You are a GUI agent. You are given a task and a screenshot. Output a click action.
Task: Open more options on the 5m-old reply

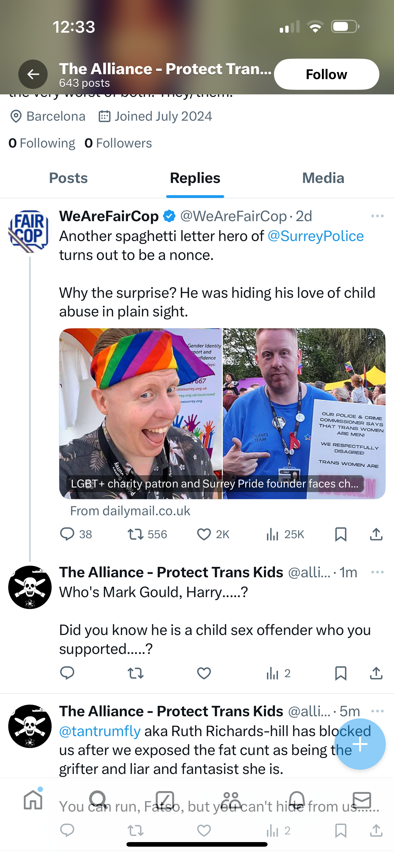(378, 711)
